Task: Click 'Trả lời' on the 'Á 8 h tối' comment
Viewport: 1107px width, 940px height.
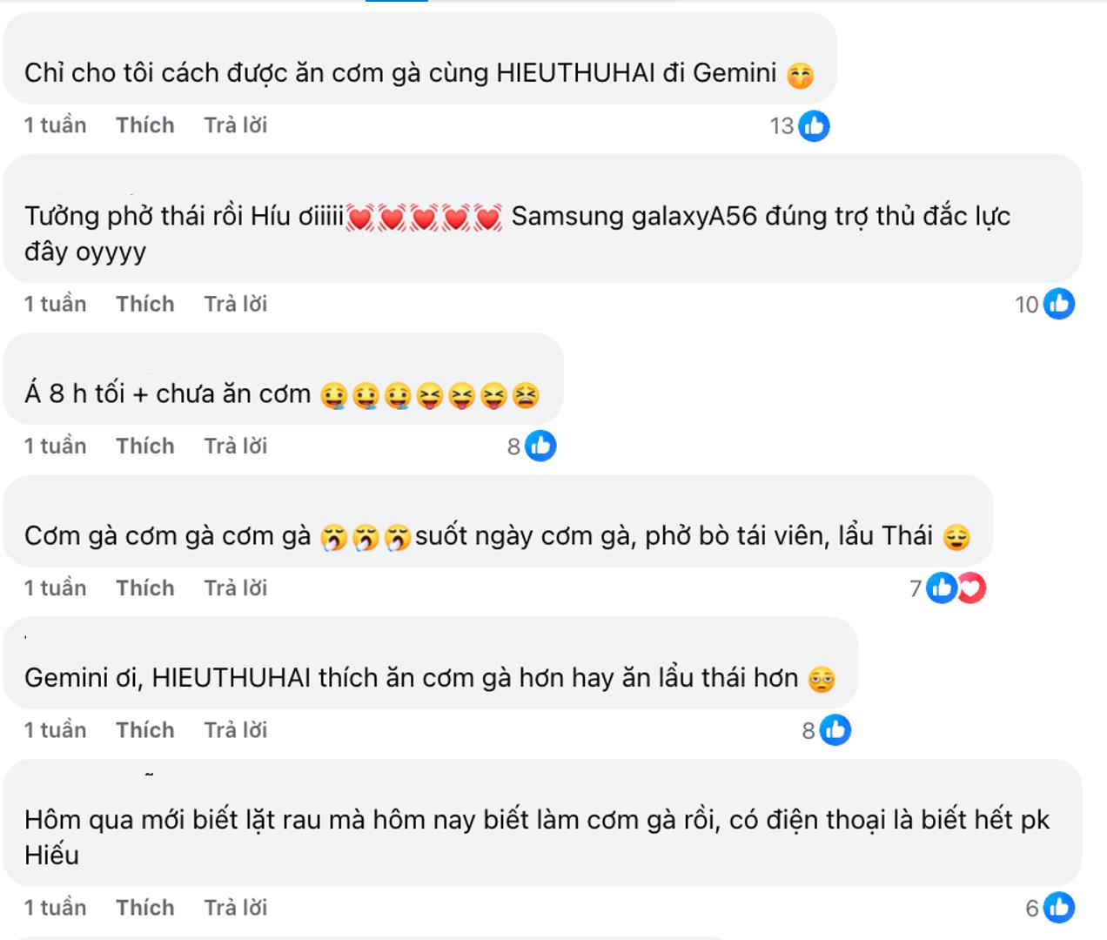Action: [236, 445]
